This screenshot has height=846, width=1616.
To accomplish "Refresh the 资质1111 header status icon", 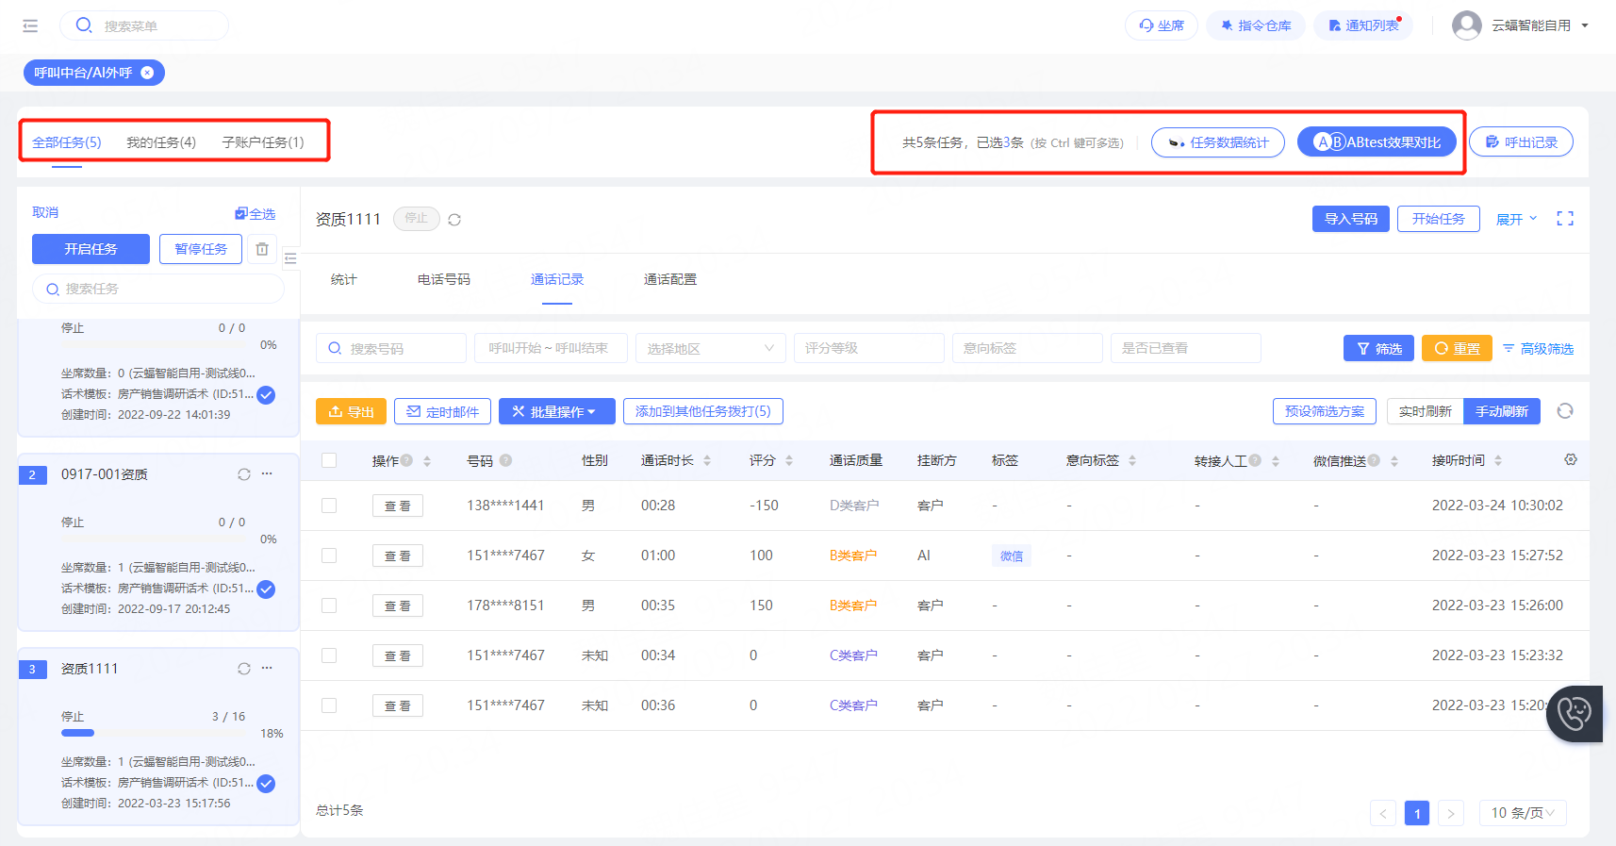I will point(454,220).
